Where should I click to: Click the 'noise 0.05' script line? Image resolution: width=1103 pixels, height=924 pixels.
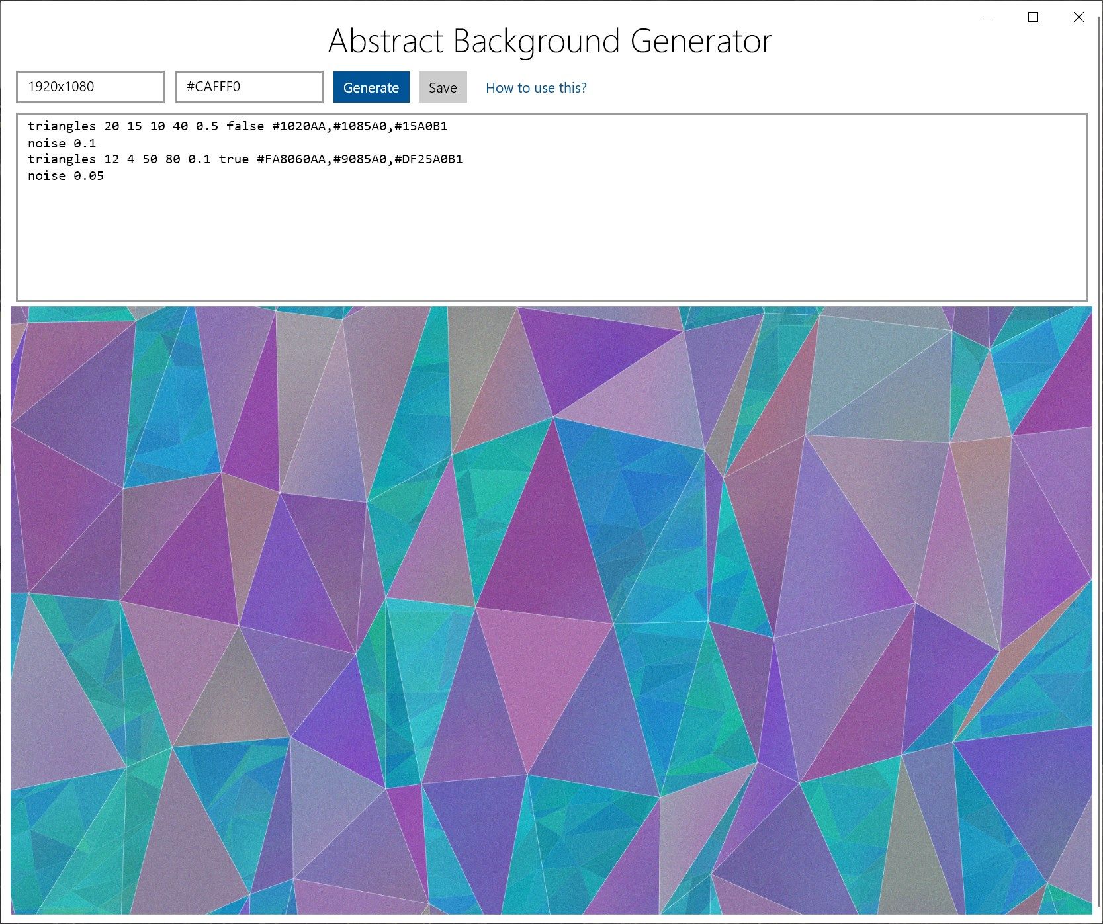(66, 176)
